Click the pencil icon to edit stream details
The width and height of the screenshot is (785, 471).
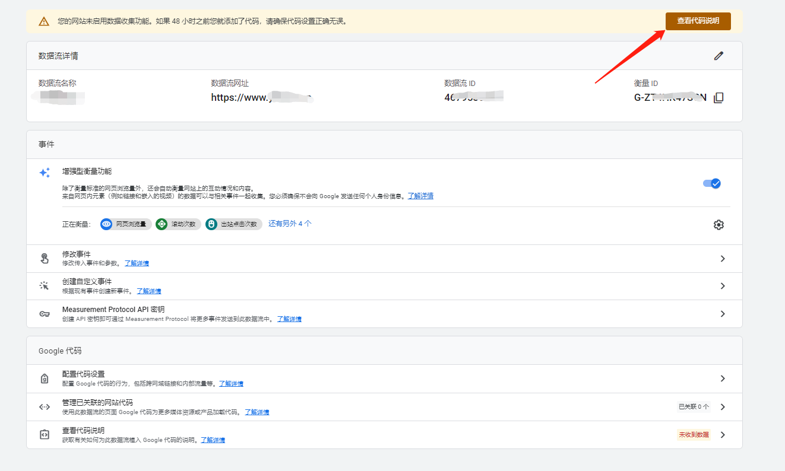click(718, 55)
